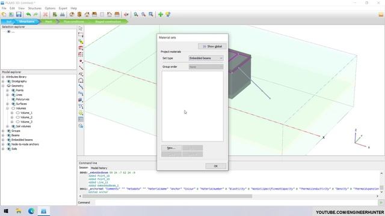Click the red arrows view icon in toolbar
The width and height of the screenshot is (385, 216).
point(126,14)
